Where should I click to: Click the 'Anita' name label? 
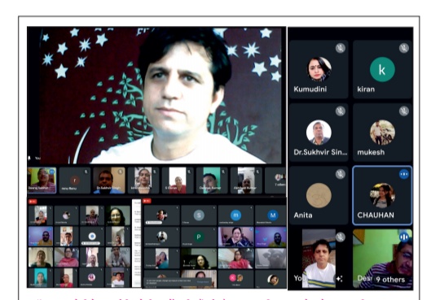pos(303,215)
